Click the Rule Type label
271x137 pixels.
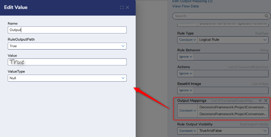coord(185,33)
